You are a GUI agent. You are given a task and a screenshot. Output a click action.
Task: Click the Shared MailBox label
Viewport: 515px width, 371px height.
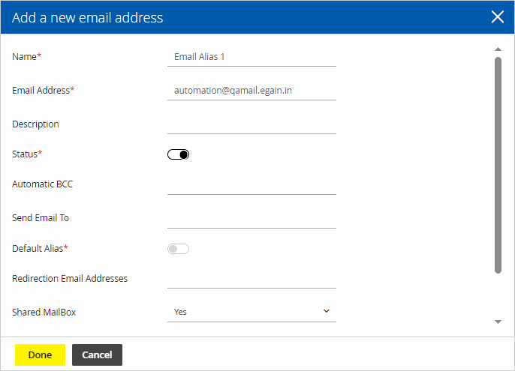point(44,312)
